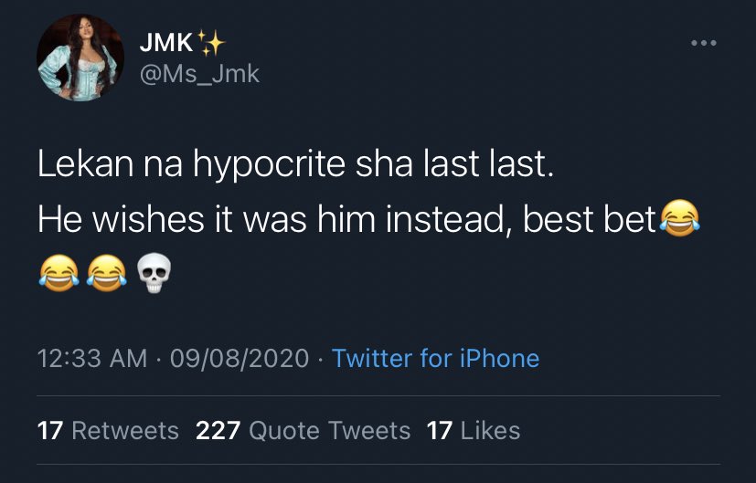Click the sentence 'He wishes it was him instead'
This screenshot has width=756, height=483.
tap(272, 220)
